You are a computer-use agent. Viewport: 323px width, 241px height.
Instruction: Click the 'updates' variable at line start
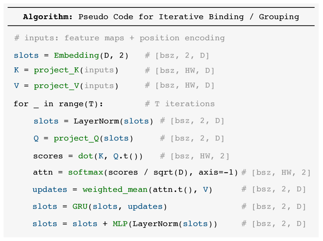50,190
